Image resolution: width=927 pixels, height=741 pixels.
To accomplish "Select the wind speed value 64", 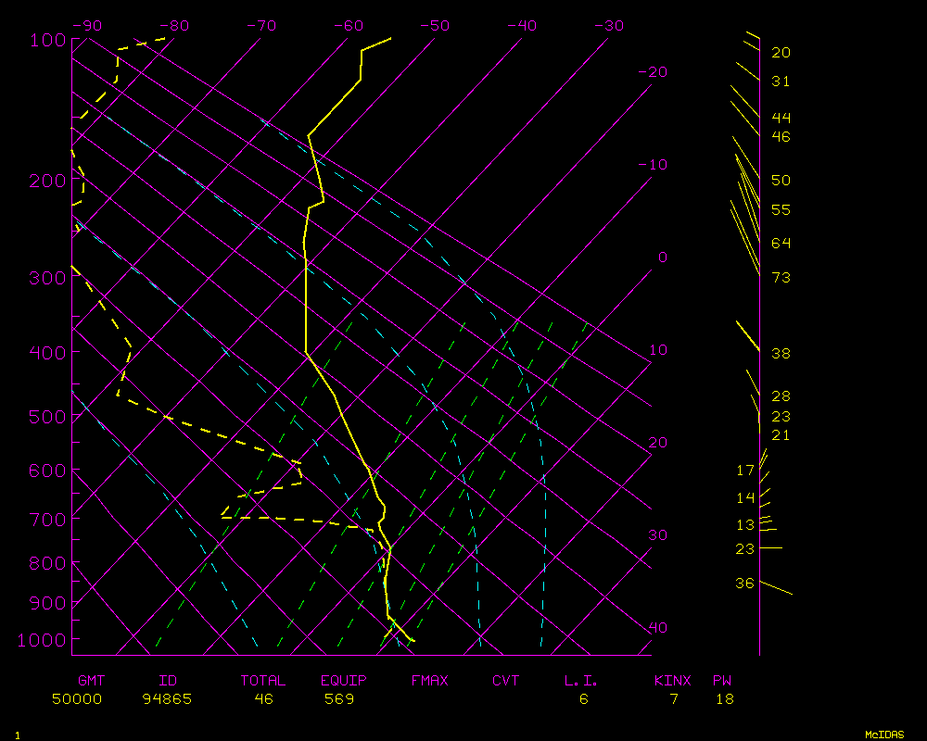I will click(x=781, y=243).
